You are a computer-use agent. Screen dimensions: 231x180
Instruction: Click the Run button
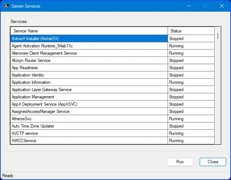point(180,162)
